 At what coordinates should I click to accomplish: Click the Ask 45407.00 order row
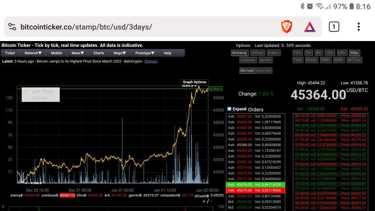coord(255,117)
